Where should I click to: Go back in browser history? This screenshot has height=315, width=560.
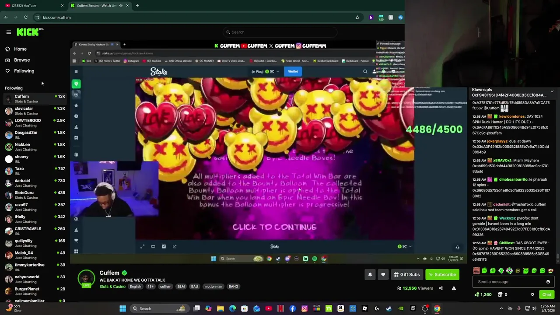[x=6, y=17]
